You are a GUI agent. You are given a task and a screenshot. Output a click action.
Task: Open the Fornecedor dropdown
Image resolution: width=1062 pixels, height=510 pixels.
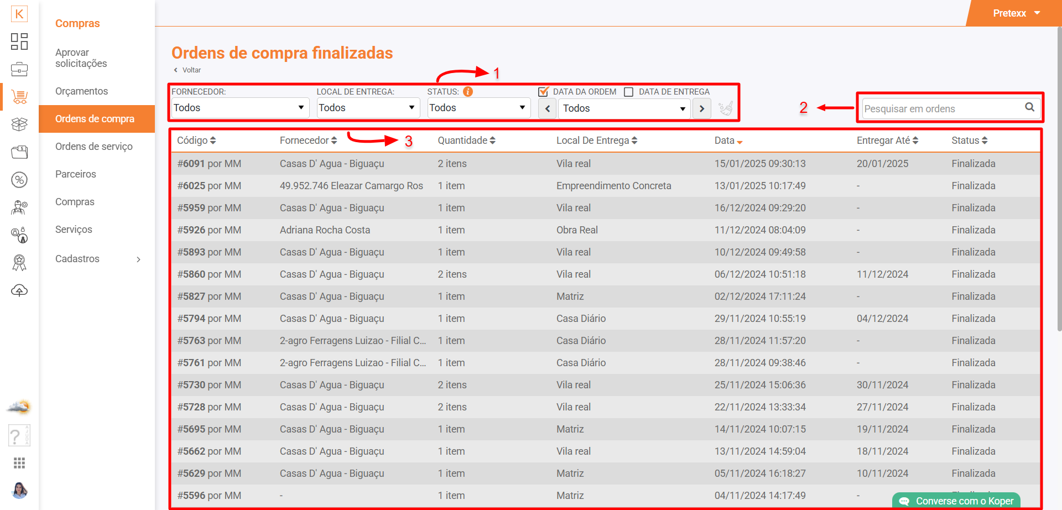tap(239, 108)
